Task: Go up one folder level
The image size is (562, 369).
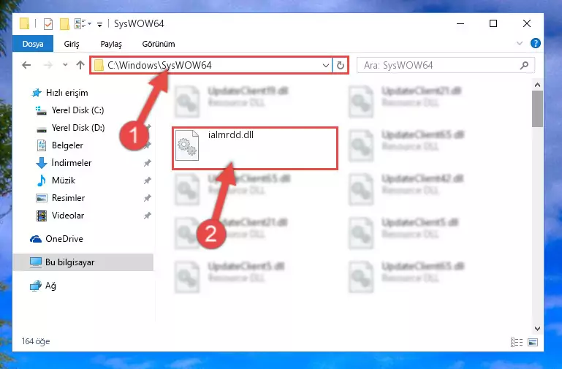Action: pyautogui.click(x=80, y=65)
